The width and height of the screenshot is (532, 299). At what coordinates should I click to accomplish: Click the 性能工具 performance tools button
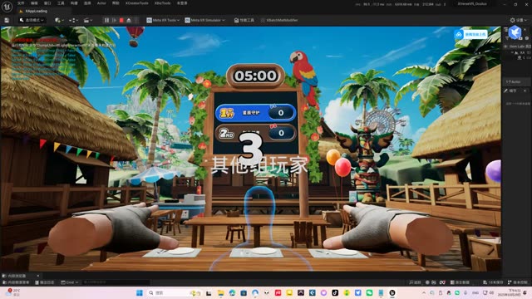244,20
